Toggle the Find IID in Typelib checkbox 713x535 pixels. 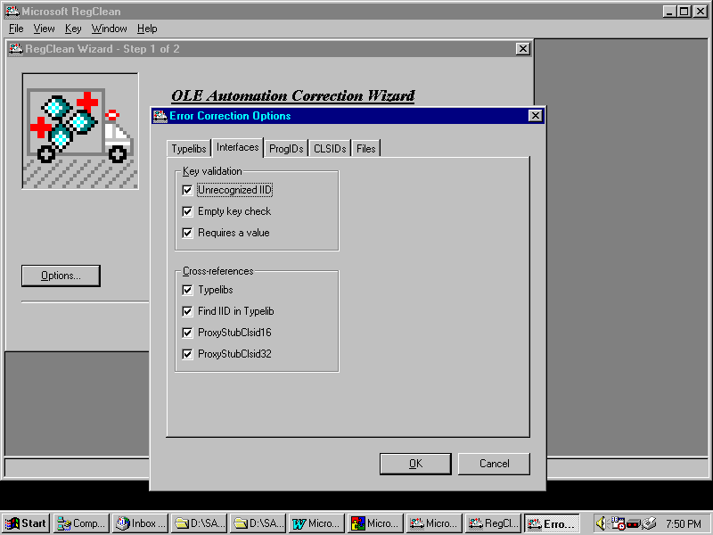pos(187,311)
